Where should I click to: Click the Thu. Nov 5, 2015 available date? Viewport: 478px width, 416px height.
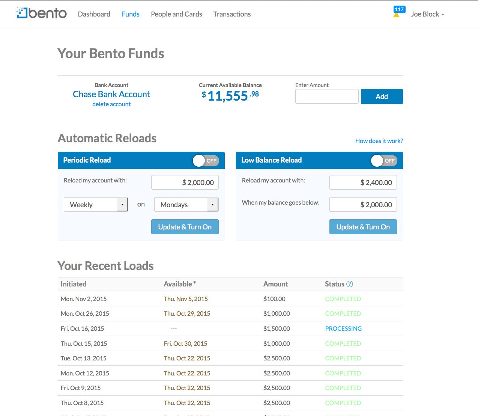[186, 299]
